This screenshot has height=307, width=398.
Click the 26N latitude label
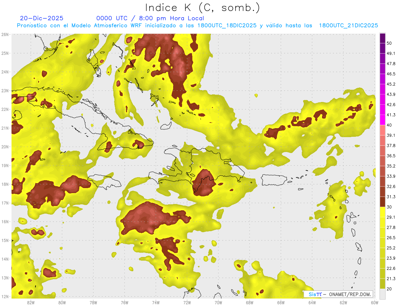pos(5,34)
